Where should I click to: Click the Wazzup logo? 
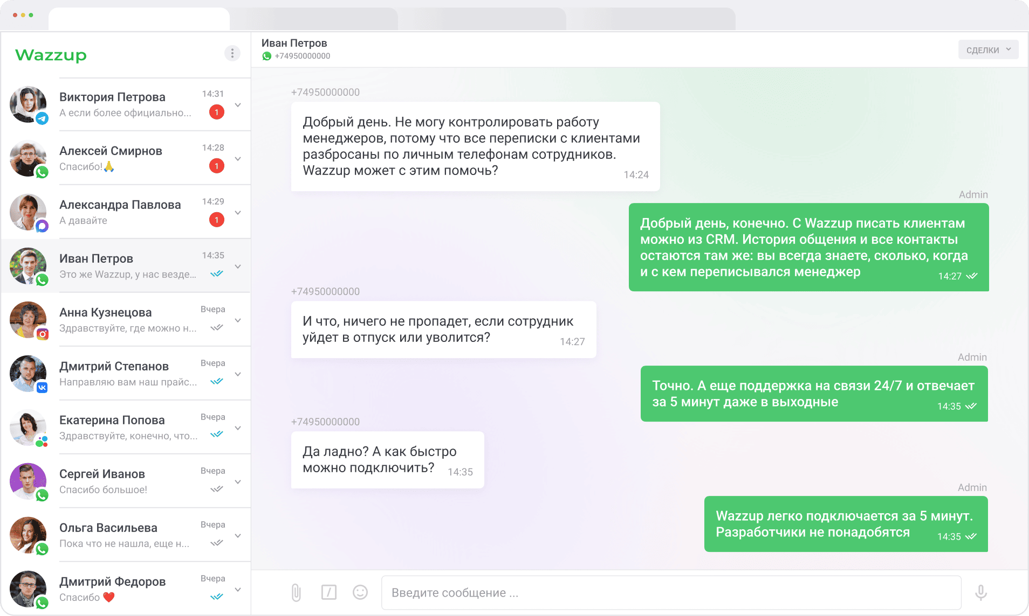pyautogui.click(x=51, y=55)
